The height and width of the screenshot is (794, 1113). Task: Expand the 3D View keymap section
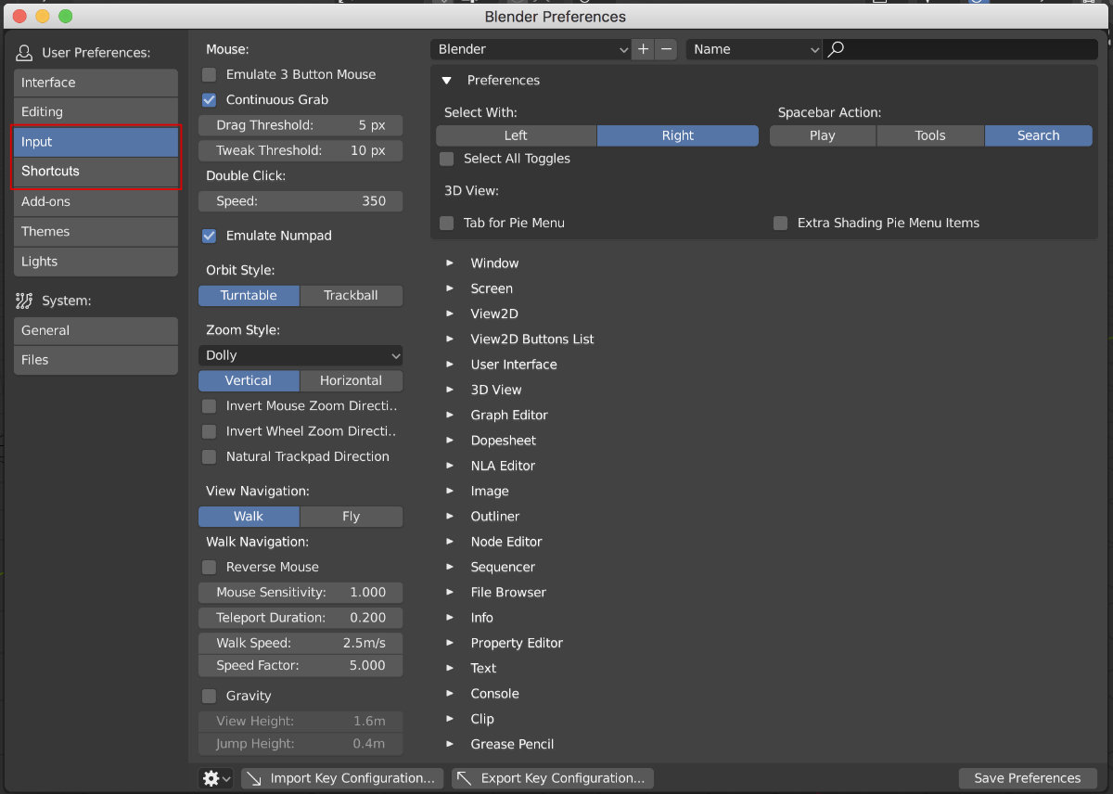tap(450, 390)
